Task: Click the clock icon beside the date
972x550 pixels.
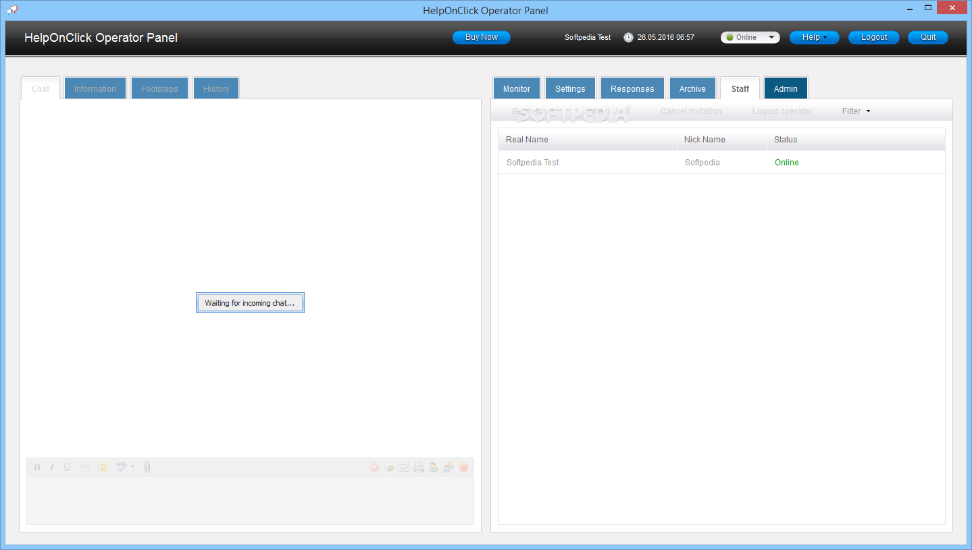Action: tap(628, 38)
